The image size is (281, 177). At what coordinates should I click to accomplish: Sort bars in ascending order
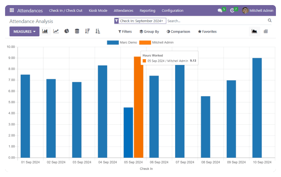[98, 31]
